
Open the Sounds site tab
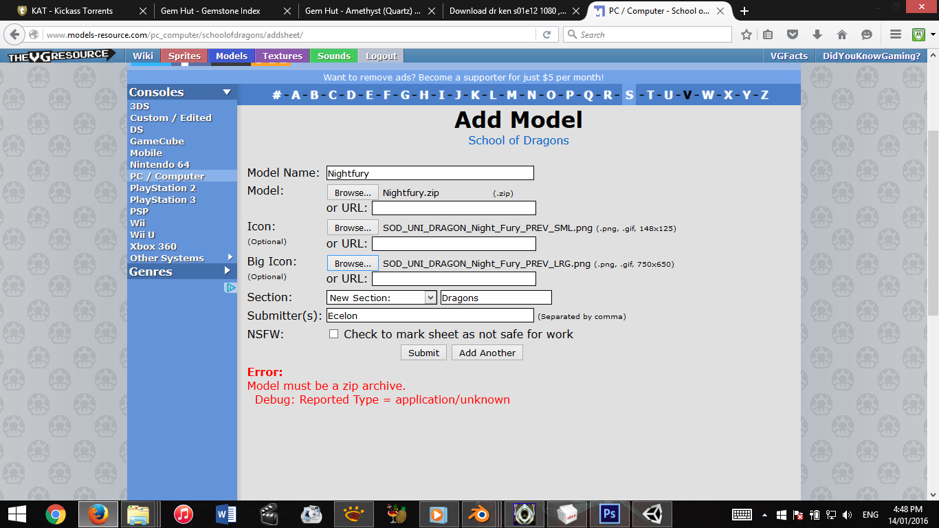click(x=333, y=56)
